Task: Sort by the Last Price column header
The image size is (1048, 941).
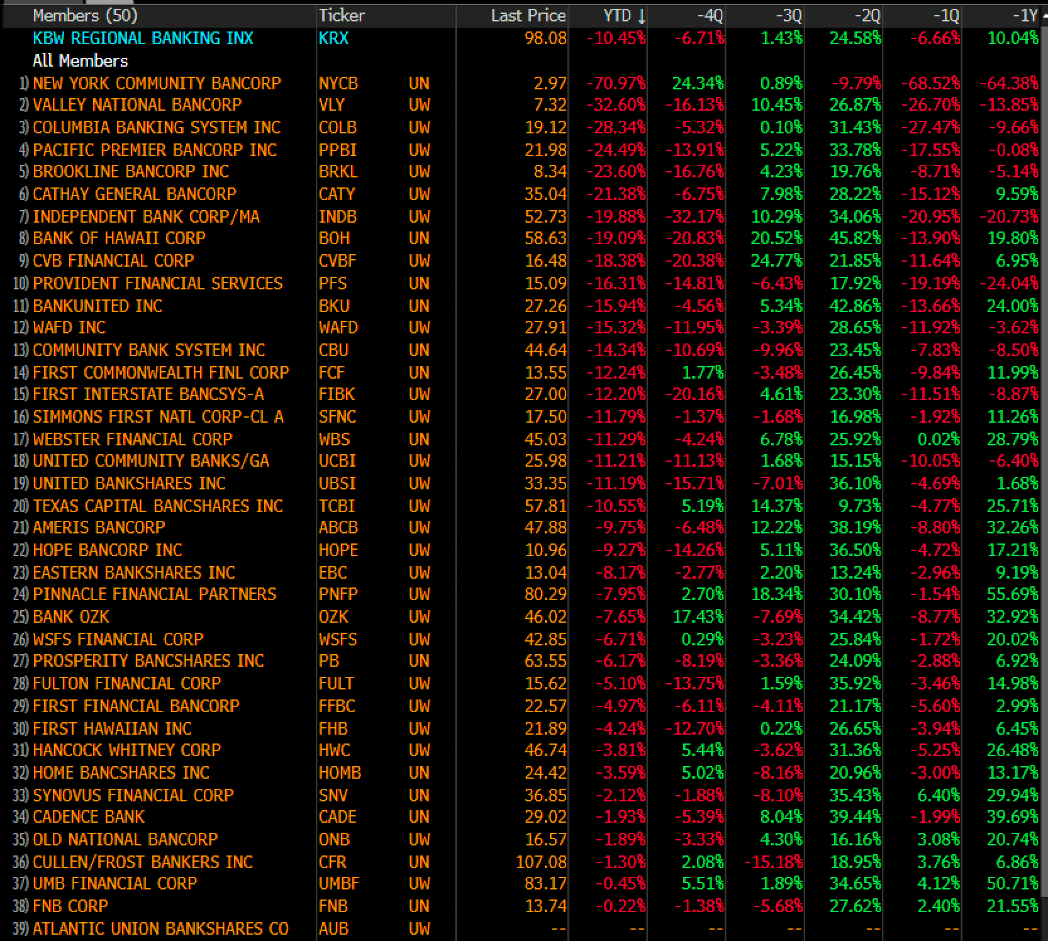Action: (x=528, y=16)
